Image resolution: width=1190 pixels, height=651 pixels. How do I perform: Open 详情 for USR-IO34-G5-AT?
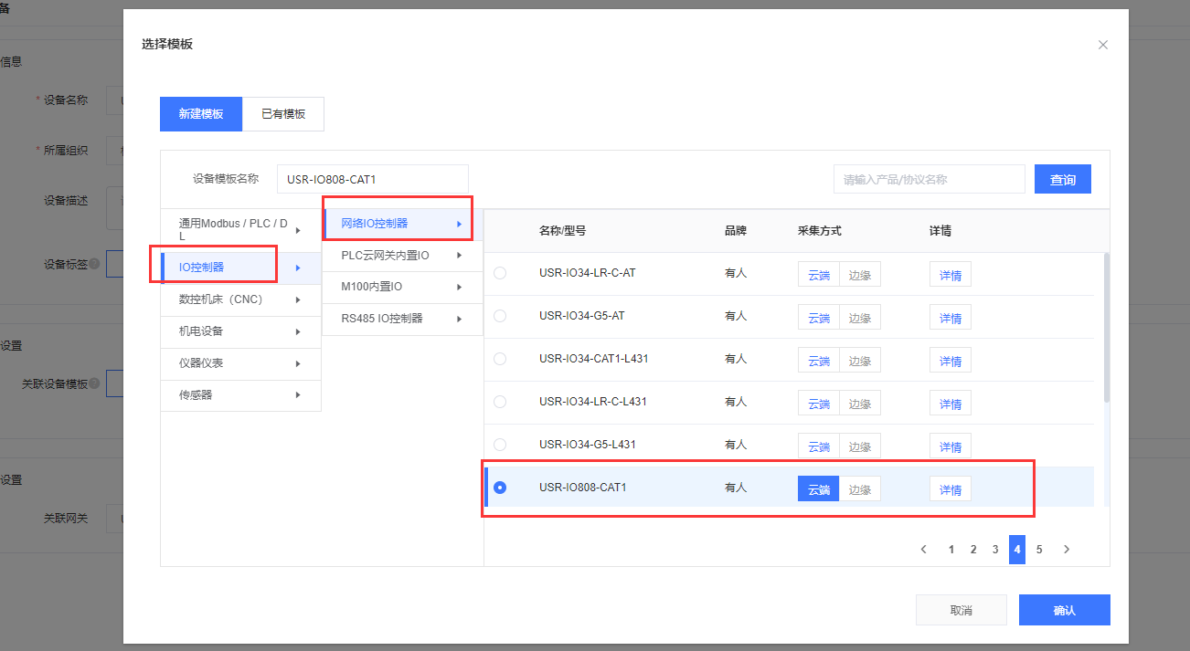tap(950, 318)
